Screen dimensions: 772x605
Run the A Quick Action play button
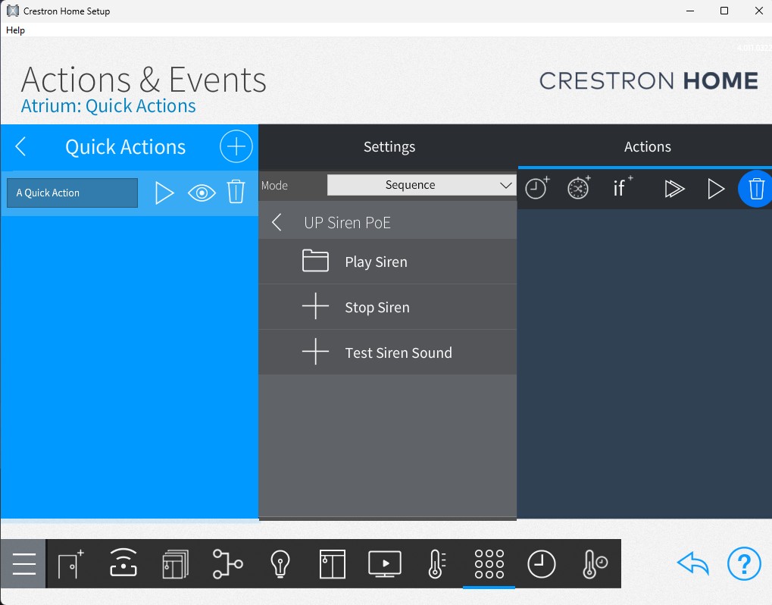coord(164,193)
